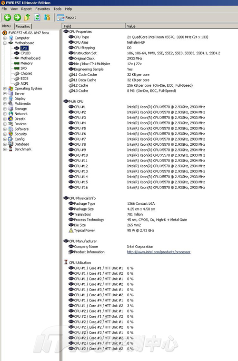
Task: Expand the Computer tree node
Action: coord(5,38)
